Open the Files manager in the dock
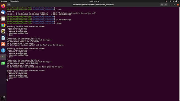The width and height of the screenshot is (180, 101). [x=3, y=18]
